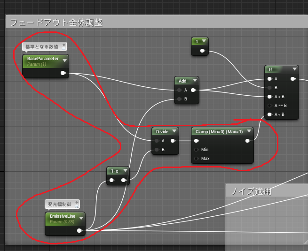Click the Divide node B input pin
Viewport: 308px width, 251px height.
[x=157, y=150]
